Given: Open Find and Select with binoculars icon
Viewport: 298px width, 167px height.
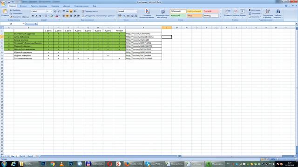Looking at the screenshot, I should point(278,13).
